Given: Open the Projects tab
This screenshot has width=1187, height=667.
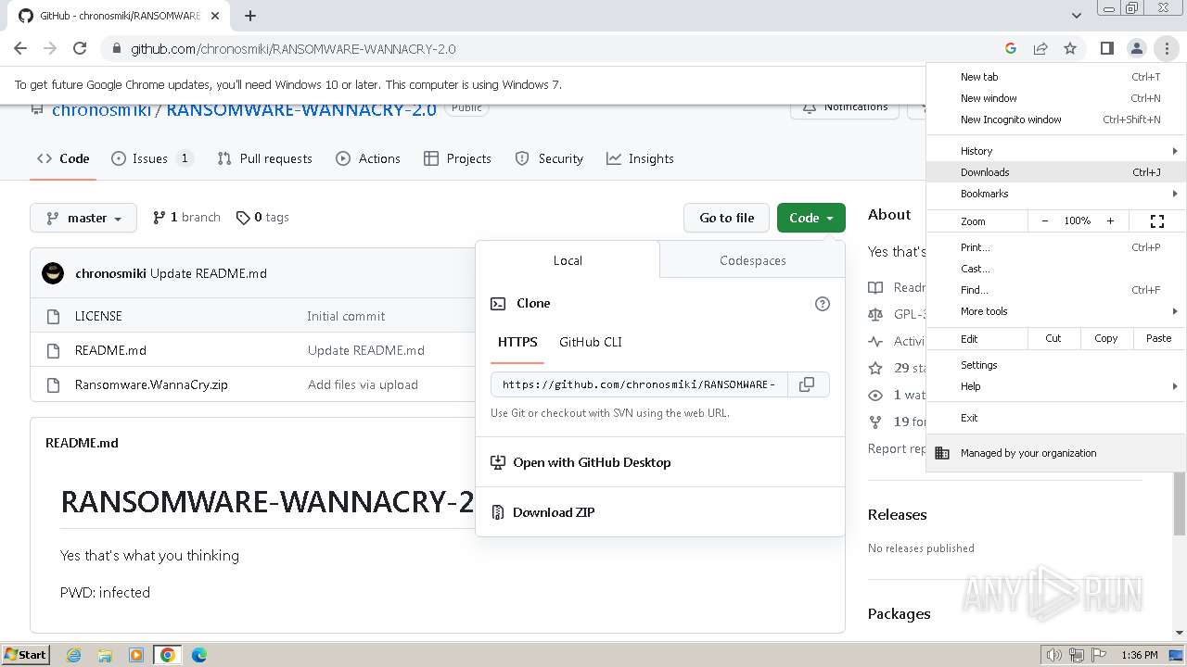Looking at the screenshot, I should coord(457,158).
